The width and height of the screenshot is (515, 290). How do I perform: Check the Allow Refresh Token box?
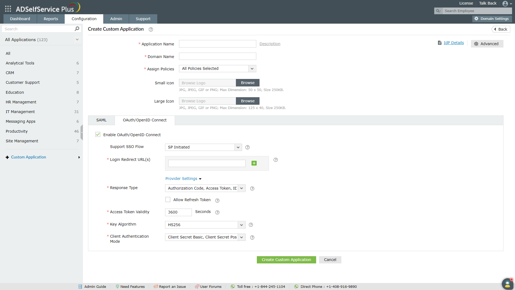[x=168, y=200]
